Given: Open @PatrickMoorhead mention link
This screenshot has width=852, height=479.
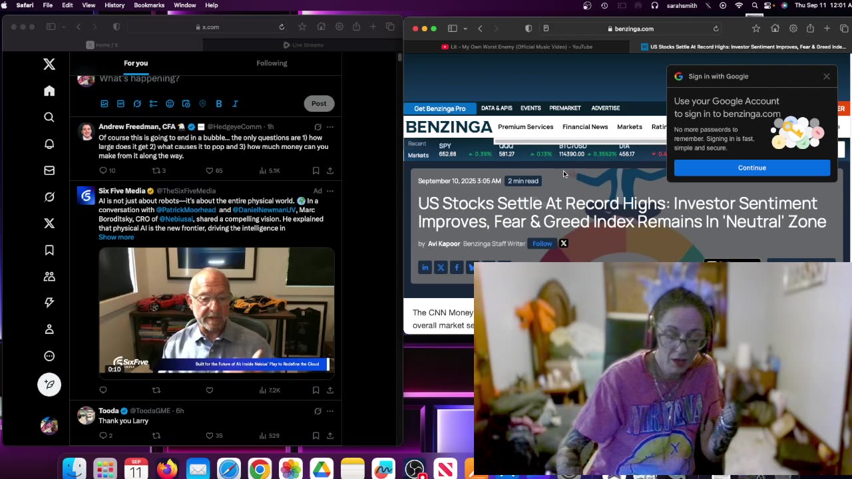Looking at the screenshot, I should point(186,210).
